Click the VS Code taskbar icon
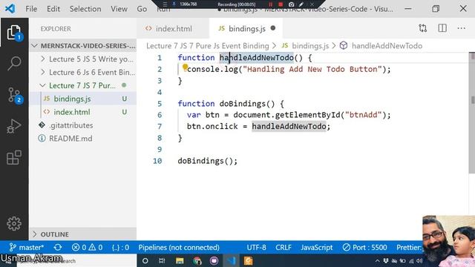This screenshot has height=267, width=475. [x=232, y=260]
